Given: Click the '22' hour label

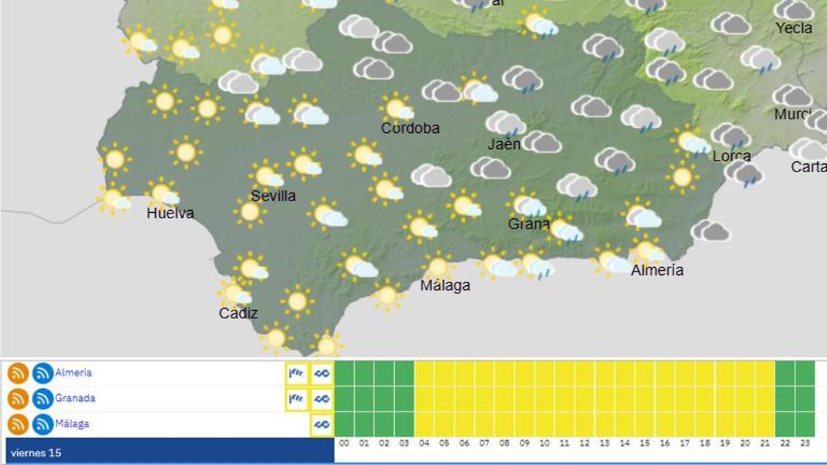Looking at the screenshot, I should (785, 444).
